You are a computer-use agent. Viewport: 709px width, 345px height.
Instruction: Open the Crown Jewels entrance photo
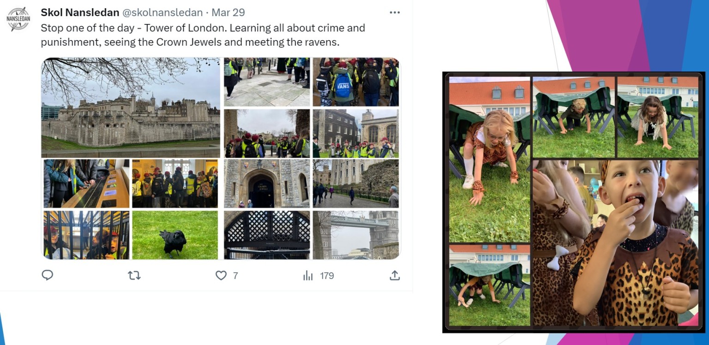pos(267,183)
